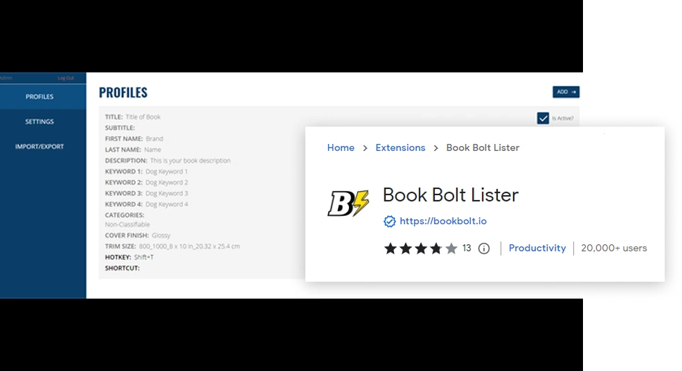Click the 'Non-Classifiable' category text
Viewport: 682px width, 371px height.
[127, 224]
